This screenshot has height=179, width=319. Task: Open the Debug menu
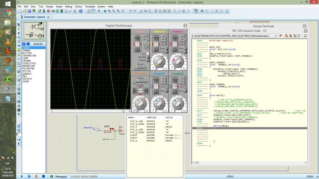point(69,7)
